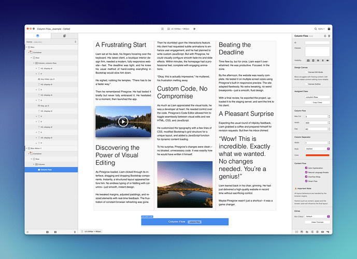Click the leftmost icon in the bottom-right inspector bar

click(x=296, y=232)
